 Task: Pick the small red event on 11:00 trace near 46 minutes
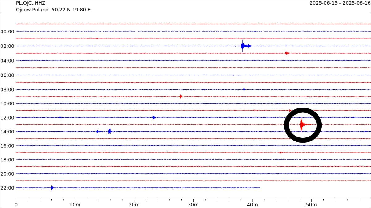[x=290, y=110]
